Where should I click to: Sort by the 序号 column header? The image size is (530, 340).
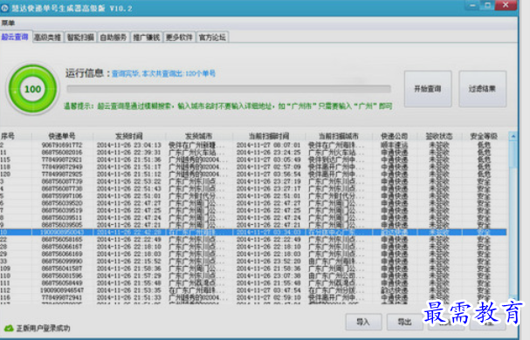16,136
